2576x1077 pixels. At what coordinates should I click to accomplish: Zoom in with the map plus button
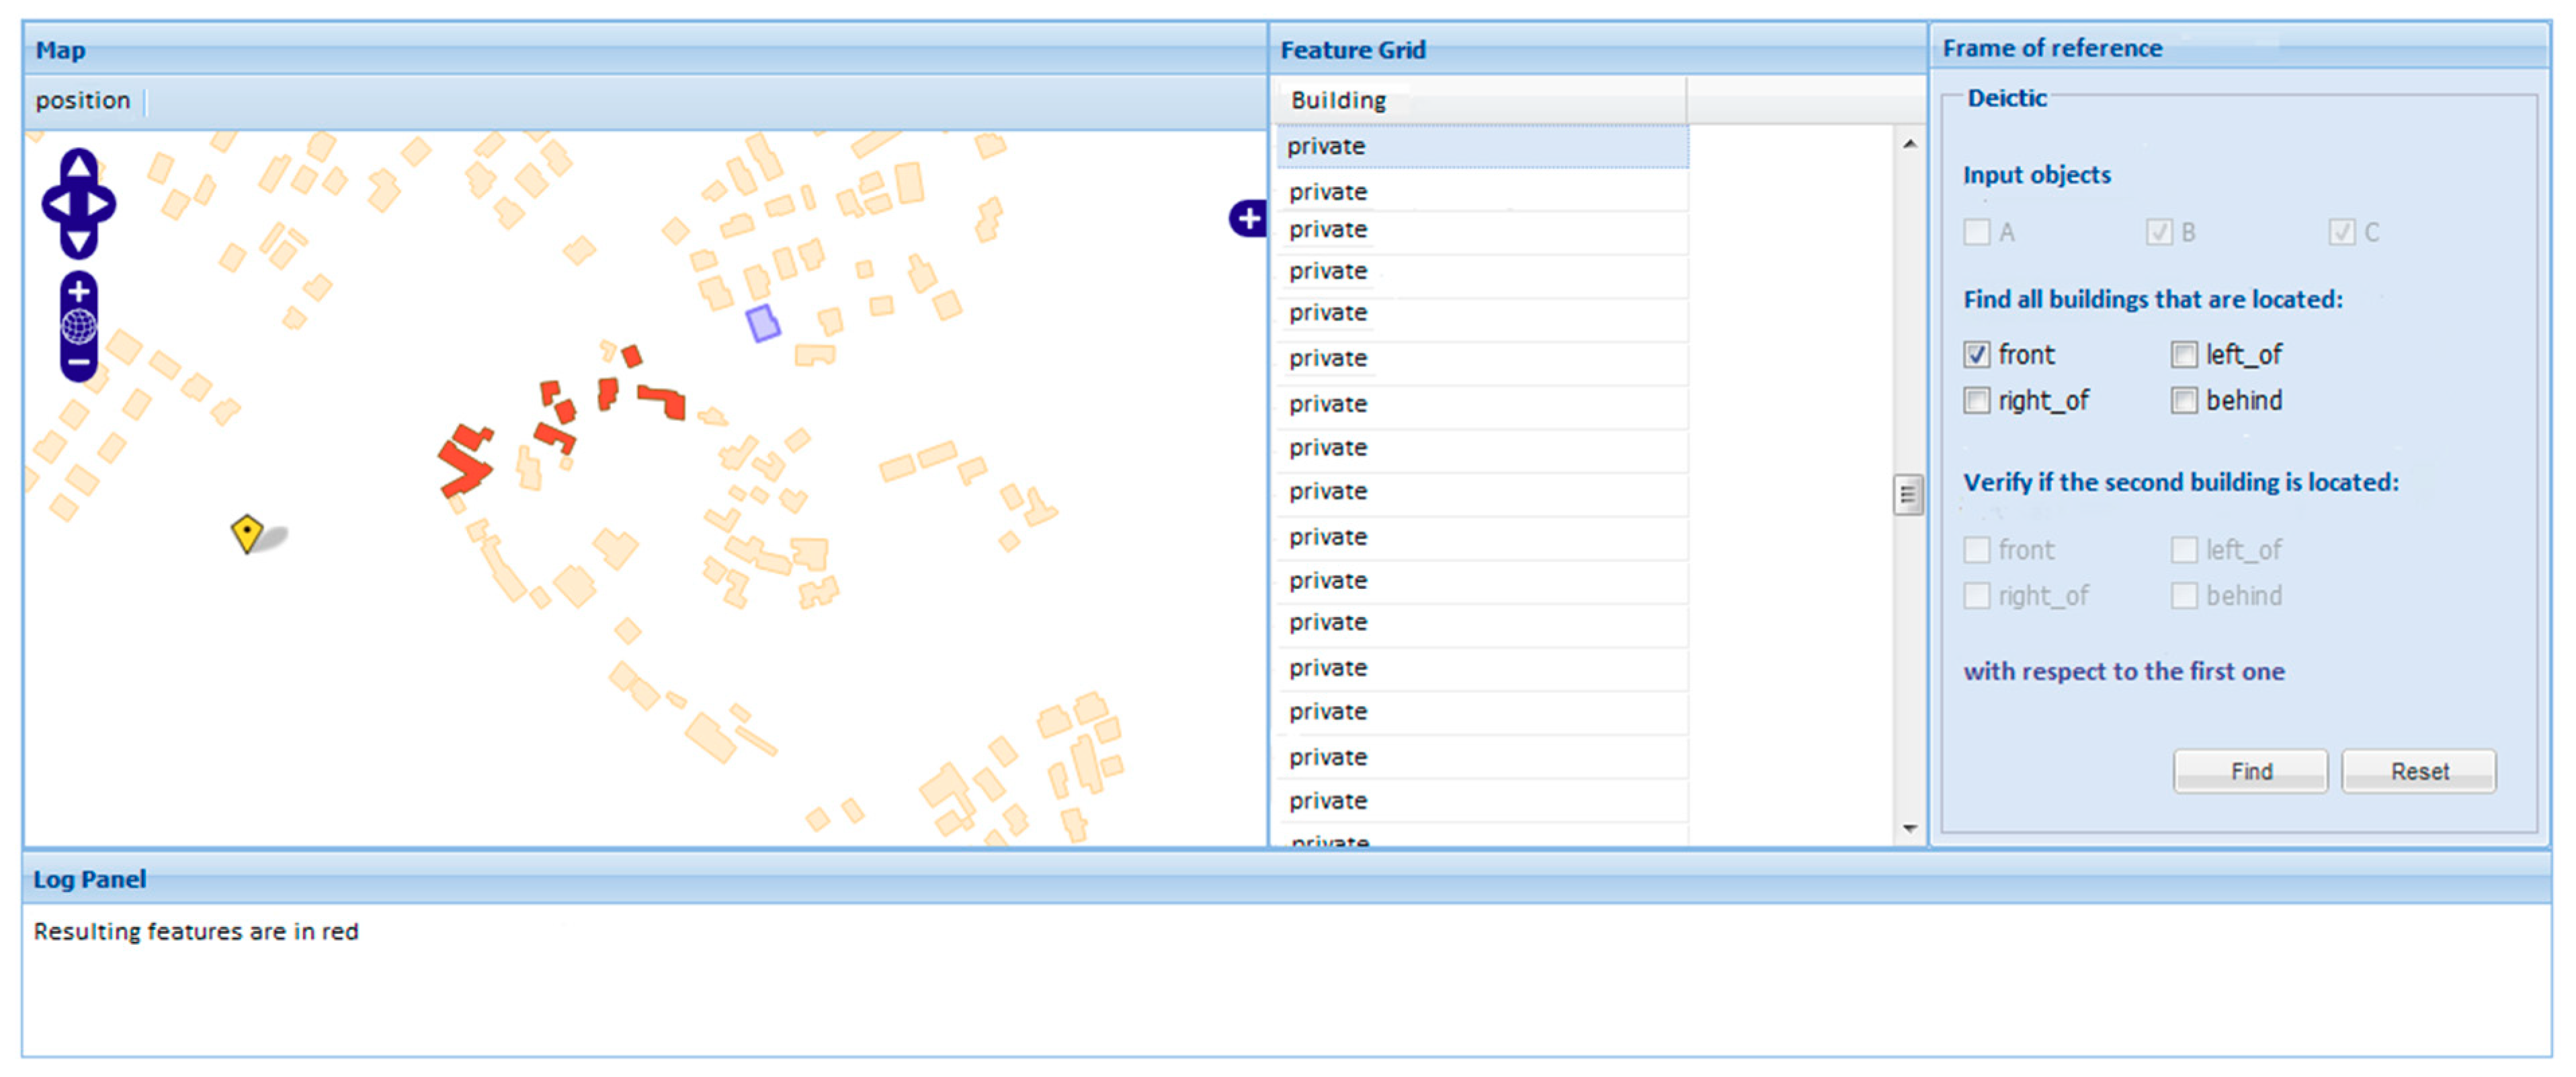[79, 291]
